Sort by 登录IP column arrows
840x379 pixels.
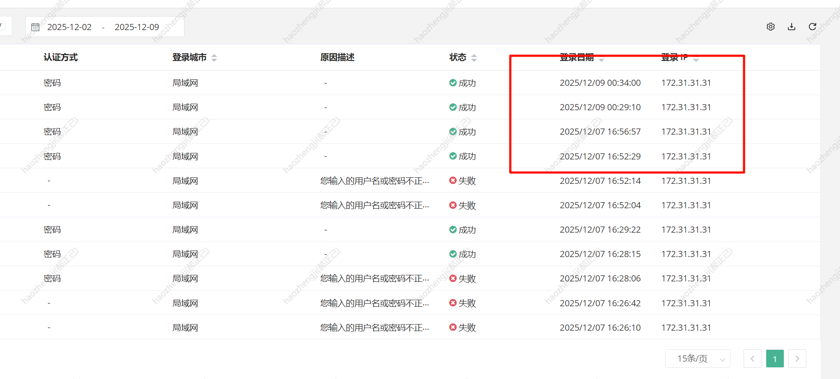[x=696, y=58]
